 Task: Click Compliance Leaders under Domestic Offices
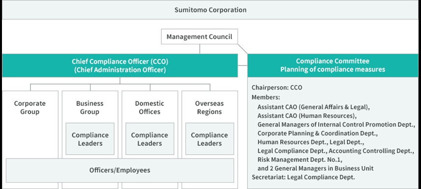pyautogui.click(x=150, y=139)
